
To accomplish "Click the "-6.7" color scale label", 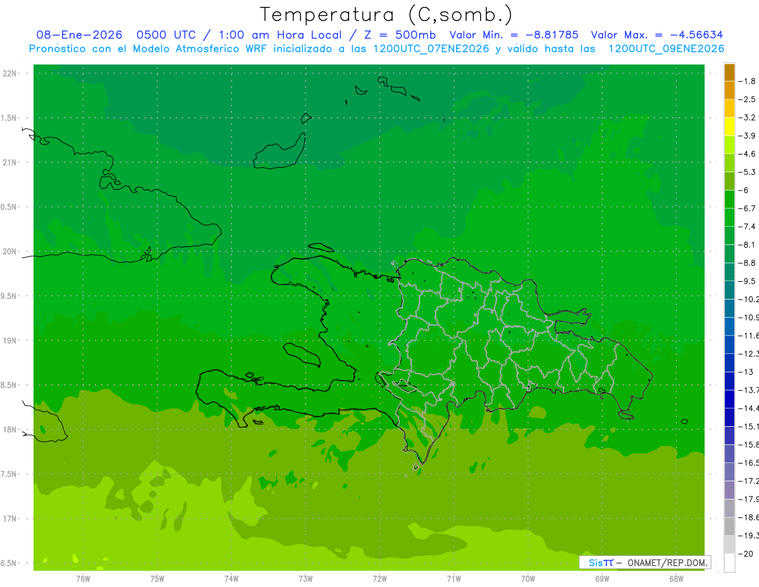I will pos(747,208).
